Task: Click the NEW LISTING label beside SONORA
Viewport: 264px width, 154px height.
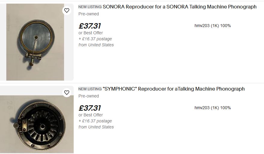Action: [x=90, y=7]
